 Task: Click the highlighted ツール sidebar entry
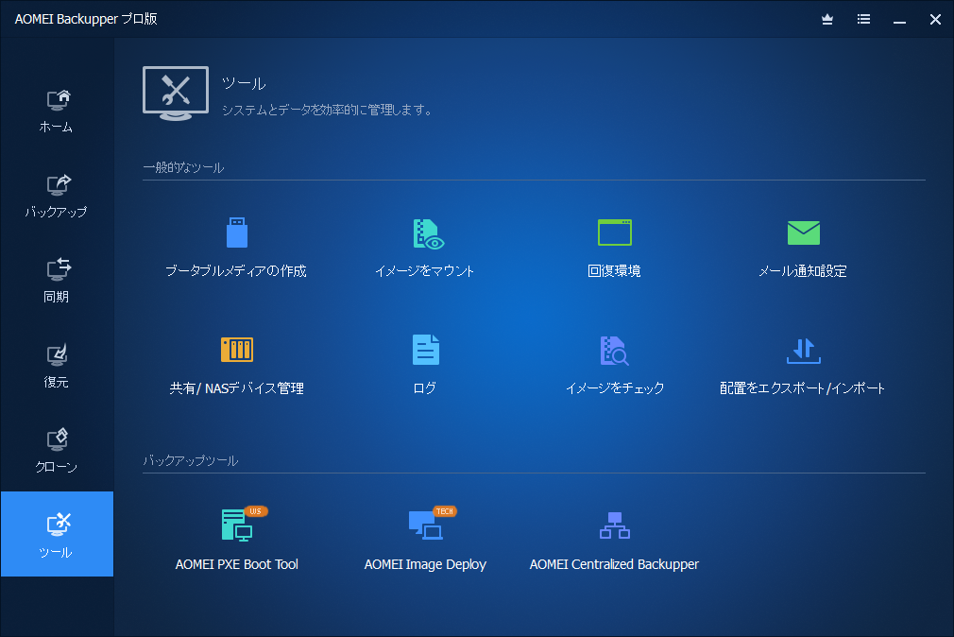click(57, 534)
